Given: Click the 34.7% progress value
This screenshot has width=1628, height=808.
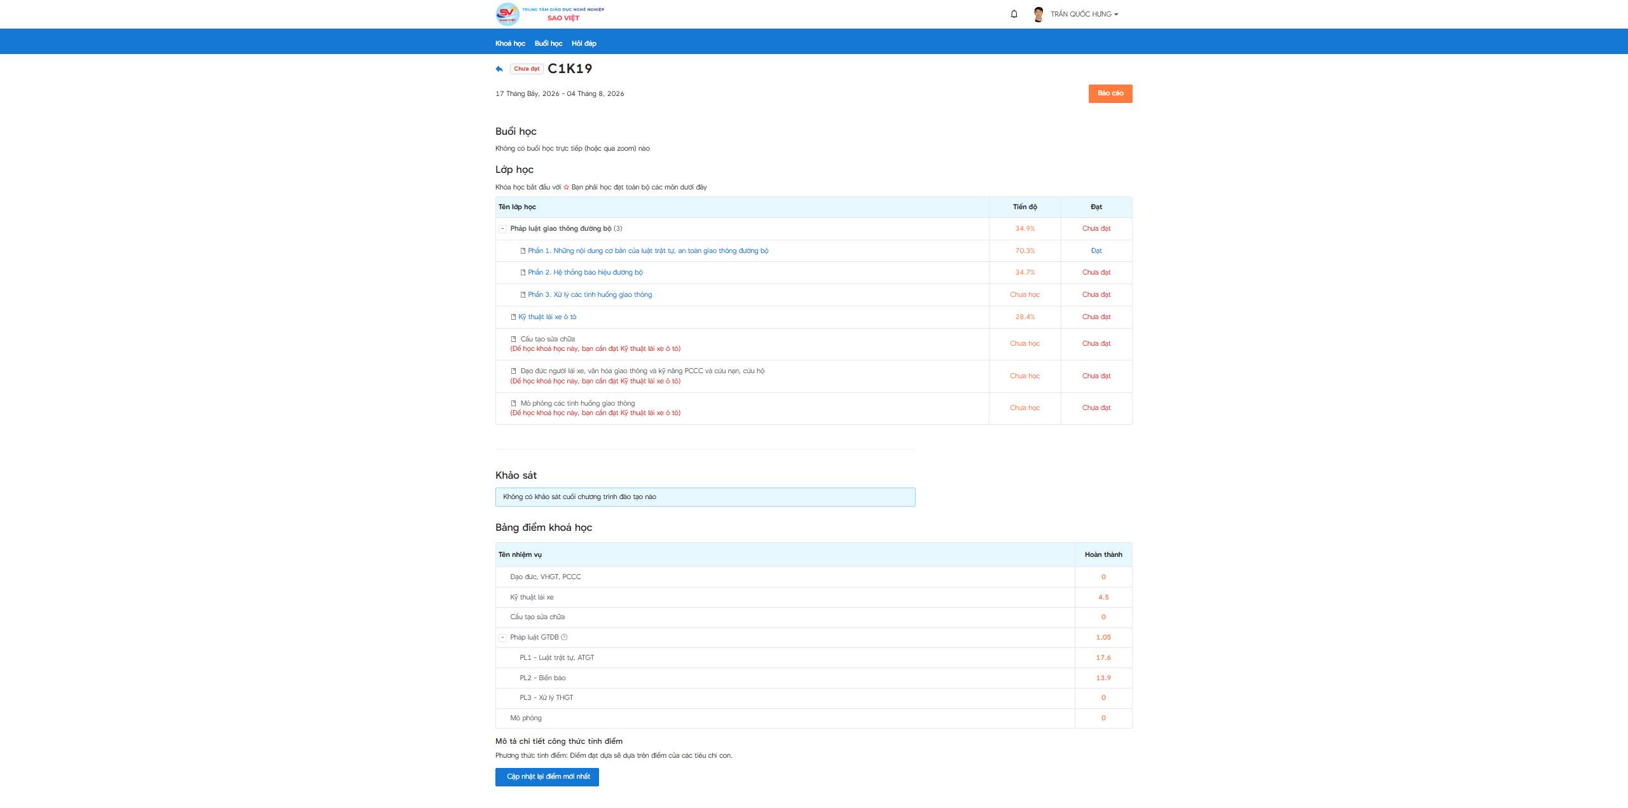Looking at the screenshot, I should 1024,273.
